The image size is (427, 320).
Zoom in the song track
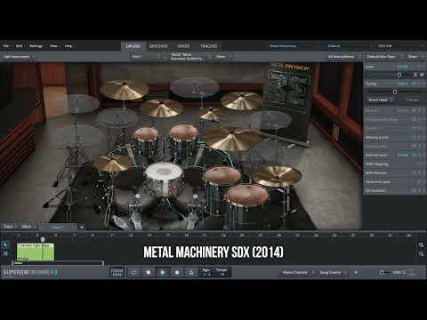[421, 245]
